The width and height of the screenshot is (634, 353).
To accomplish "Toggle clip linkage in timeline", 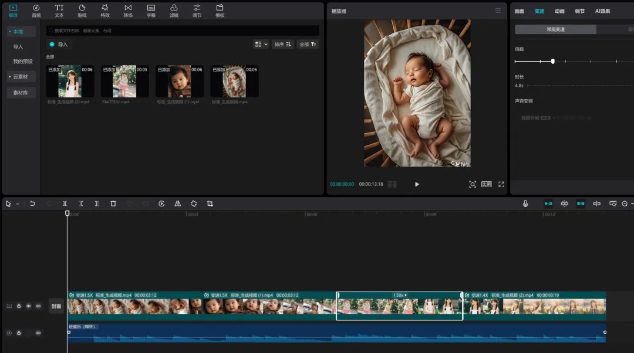I will click(x=581, y=203).
